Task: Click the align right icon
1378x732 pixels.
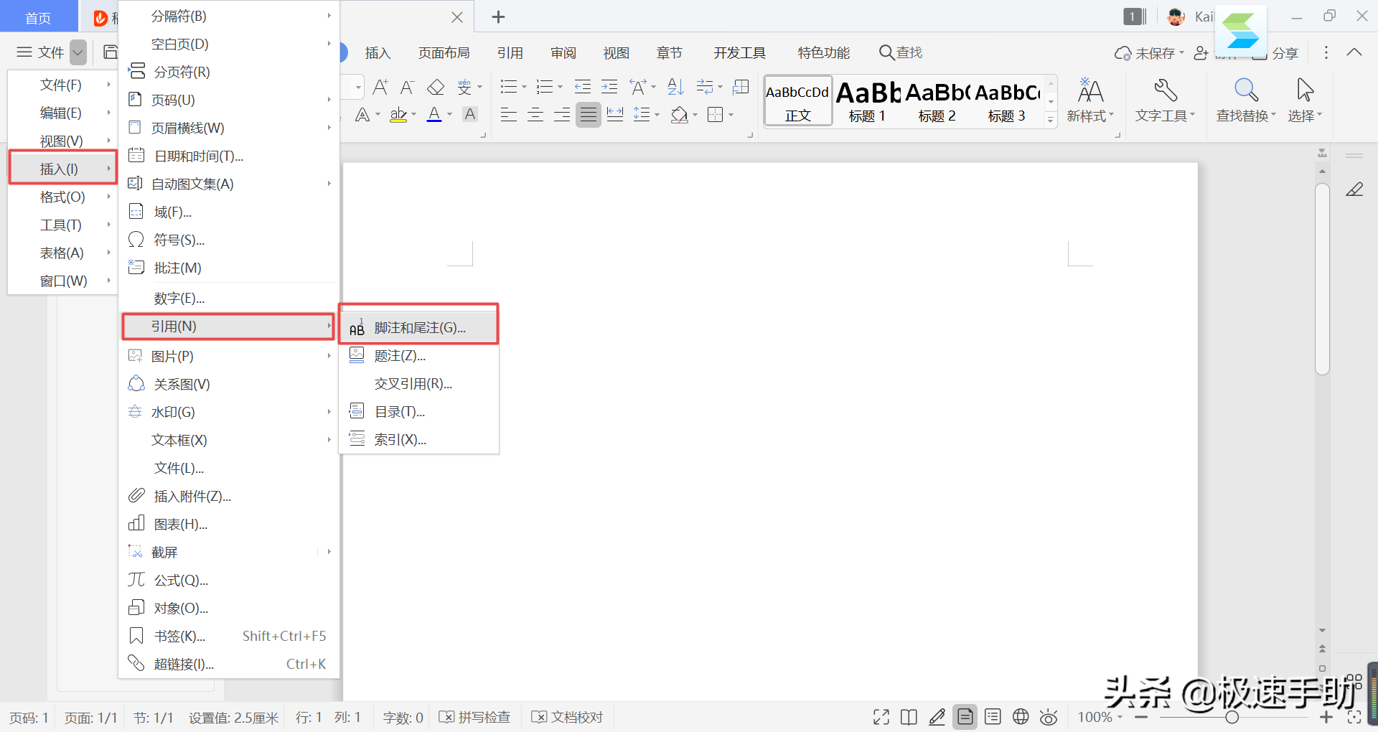Action: coord(562,115)
